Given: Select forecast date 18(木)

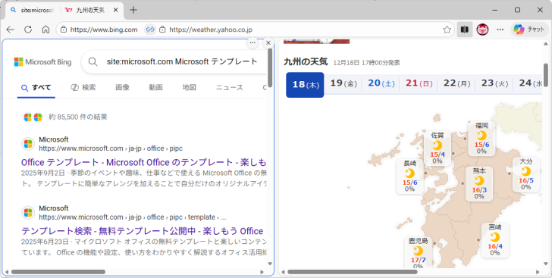Looking at the screenshot, I should (305, 85).
